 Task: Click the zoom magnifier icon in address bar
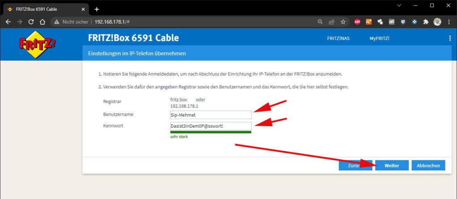320,22
